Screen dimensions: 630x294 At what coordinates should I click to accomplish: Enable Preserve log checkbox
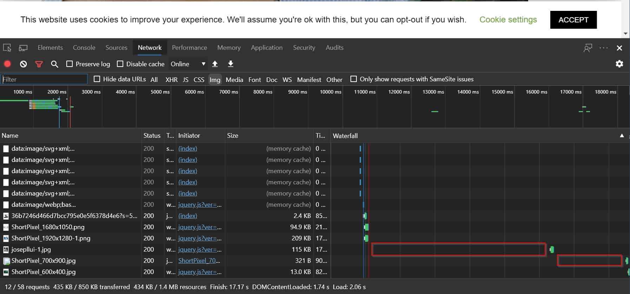pyautogui.click(x=70, y=64)
